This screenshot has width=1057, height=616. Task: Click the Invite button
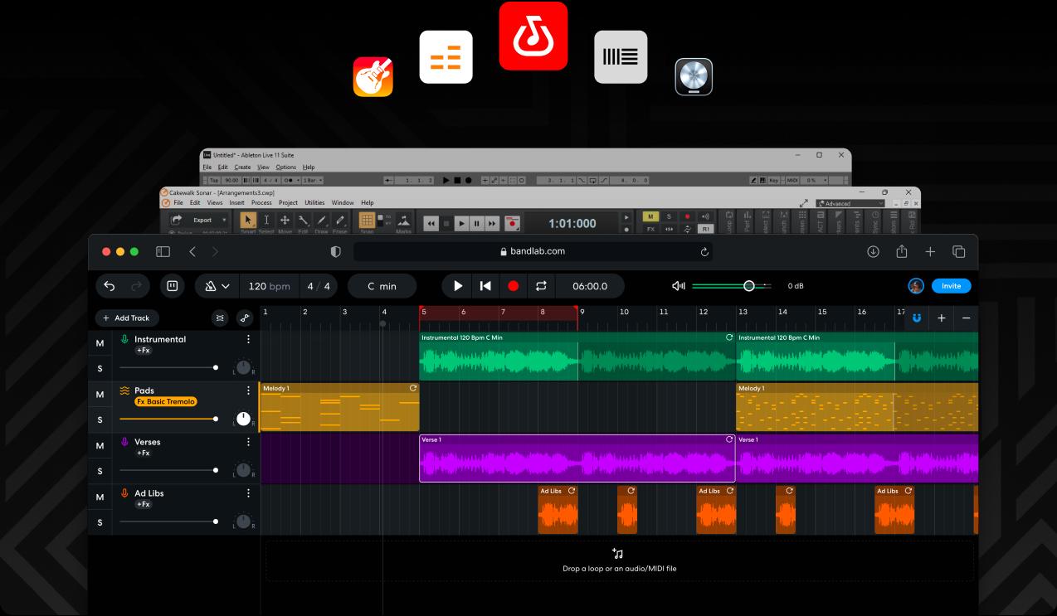click(x=951, y=285)
